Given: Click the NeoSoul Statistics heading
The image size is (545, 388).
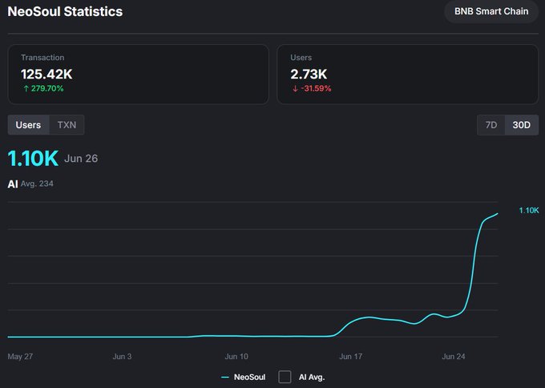Looking at the screenshot, I should (65, 11).
